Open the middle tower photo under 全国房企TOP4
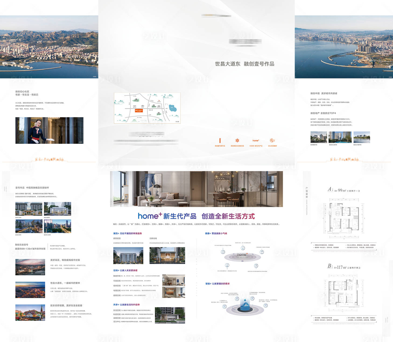393x342 pixels. [x=340, y=137]
